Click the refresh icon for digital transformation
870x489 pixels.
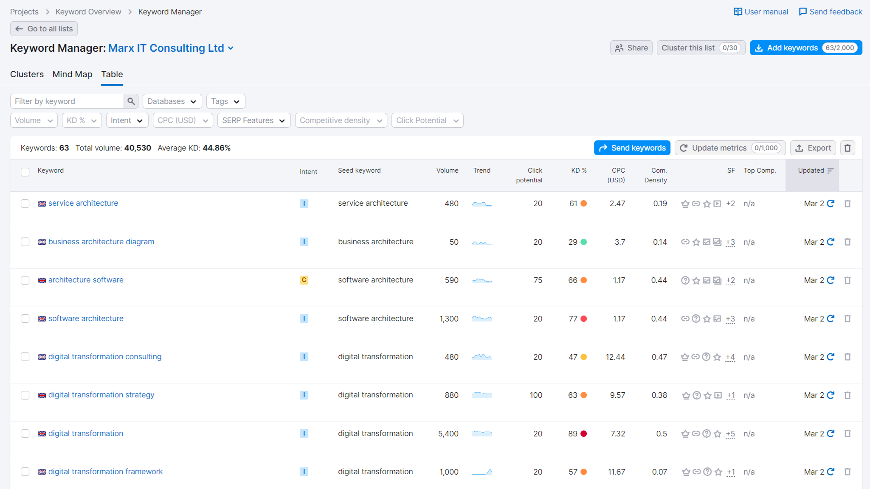tap(831, 433)
